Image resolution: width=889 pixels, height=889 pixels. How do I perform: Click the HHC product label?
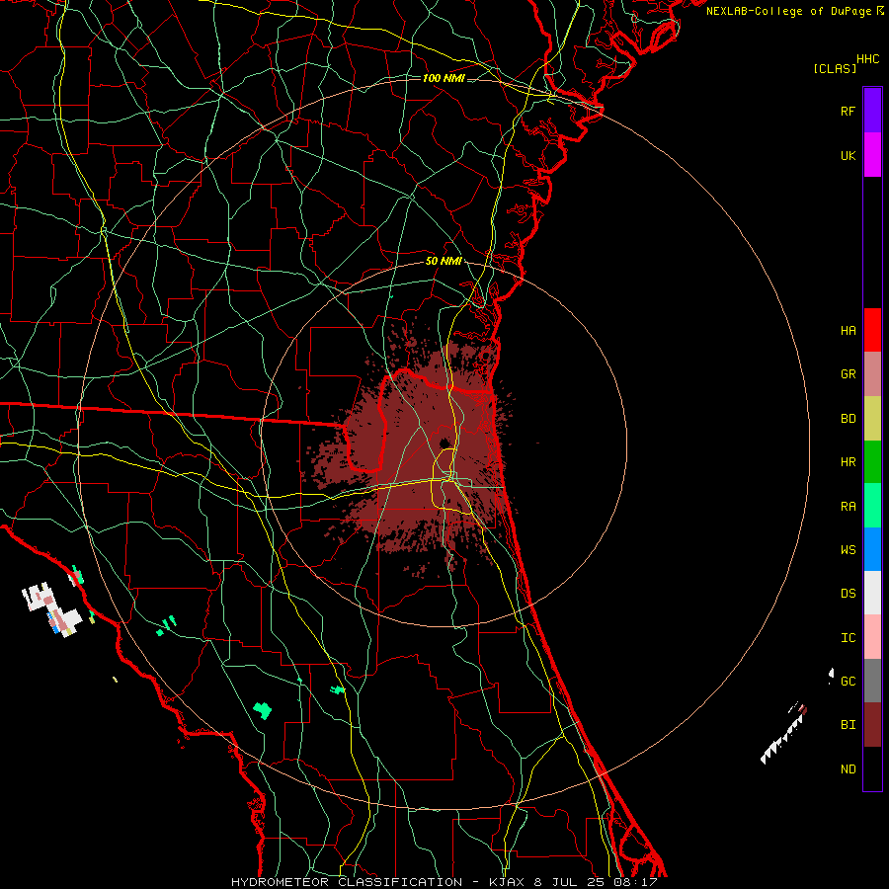coord(867,59)
